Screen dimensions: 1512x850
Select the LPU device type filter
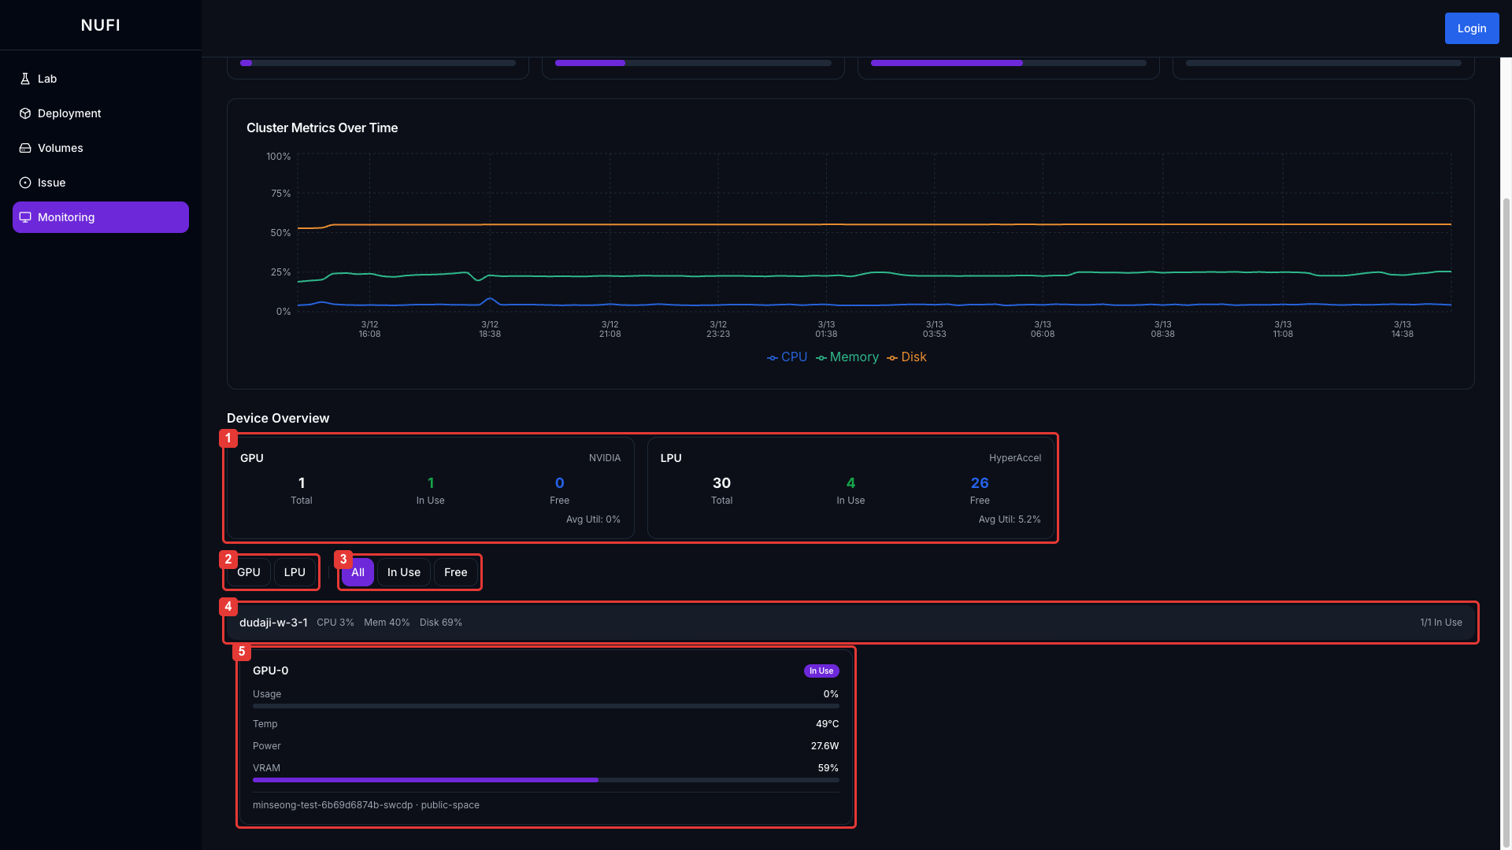pos(295,572)
